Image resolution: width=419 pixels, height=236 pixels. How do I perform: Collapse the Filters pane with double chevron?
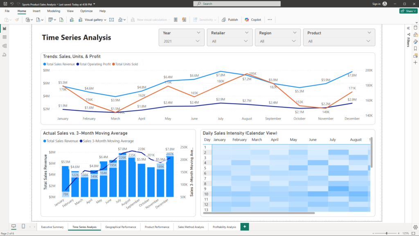pos(408,28)
